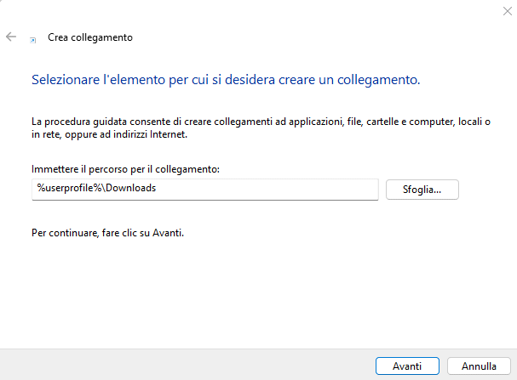Click the back arrow in the wizard header
The height and width of the screenshot is (380, 517).
[11, 37]
